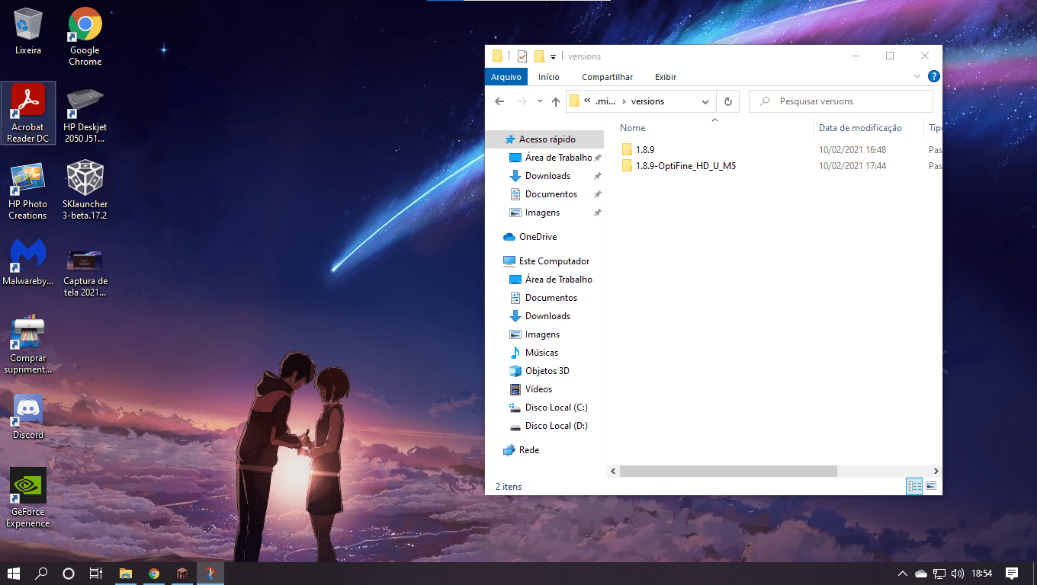1037x585 pixels.
Task: Open the Arquivo menu
Action: point(506,77)
